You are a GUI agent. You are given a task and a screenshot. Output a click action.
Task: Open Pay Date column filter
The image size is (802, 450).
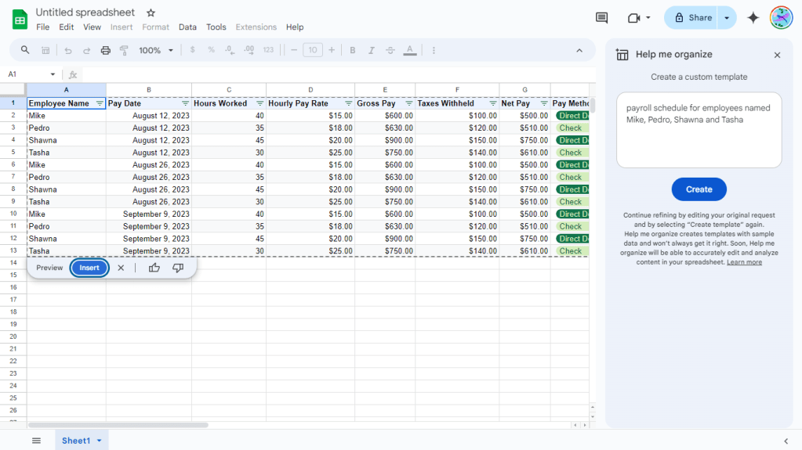click(x=185, y=103)
